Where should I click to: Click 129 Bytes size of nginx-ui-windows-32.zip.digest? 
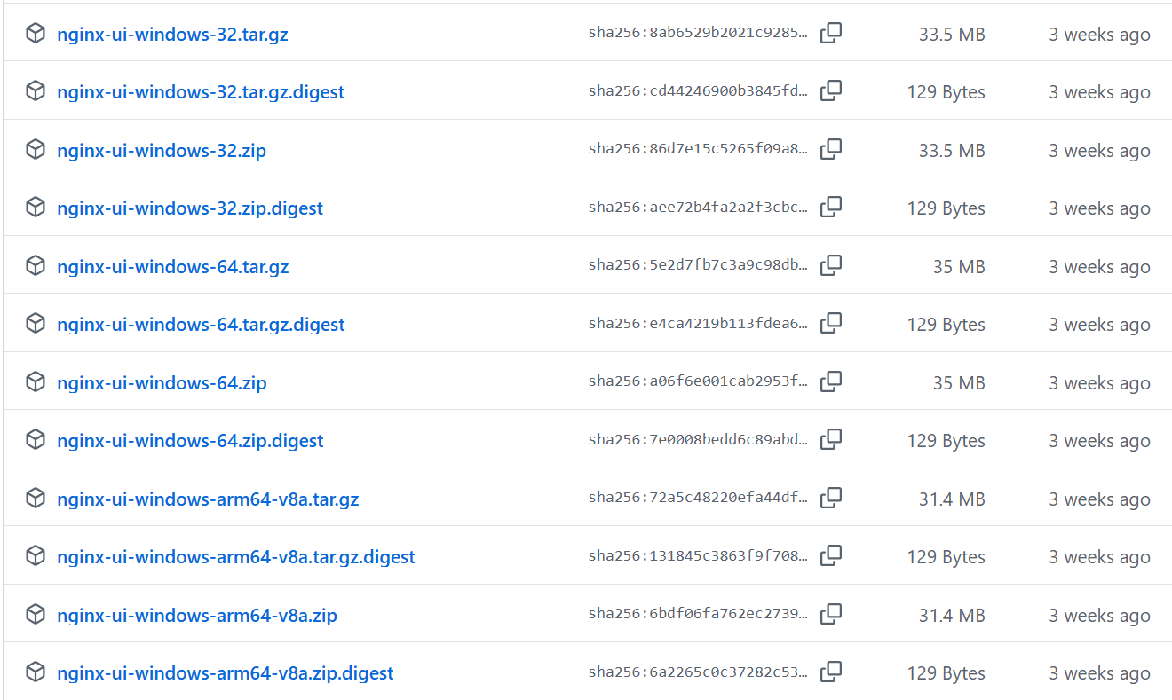click(946, 208)
